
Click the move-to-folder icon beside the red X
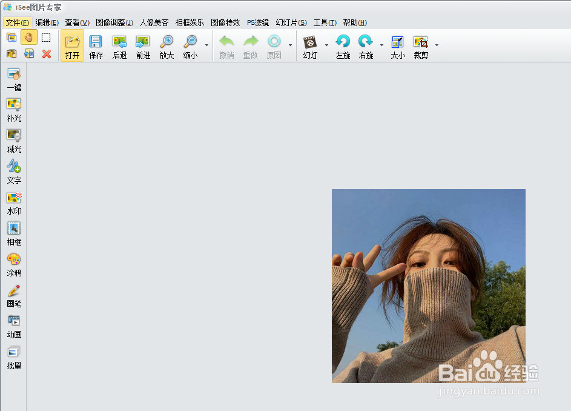tap(29, 54)
